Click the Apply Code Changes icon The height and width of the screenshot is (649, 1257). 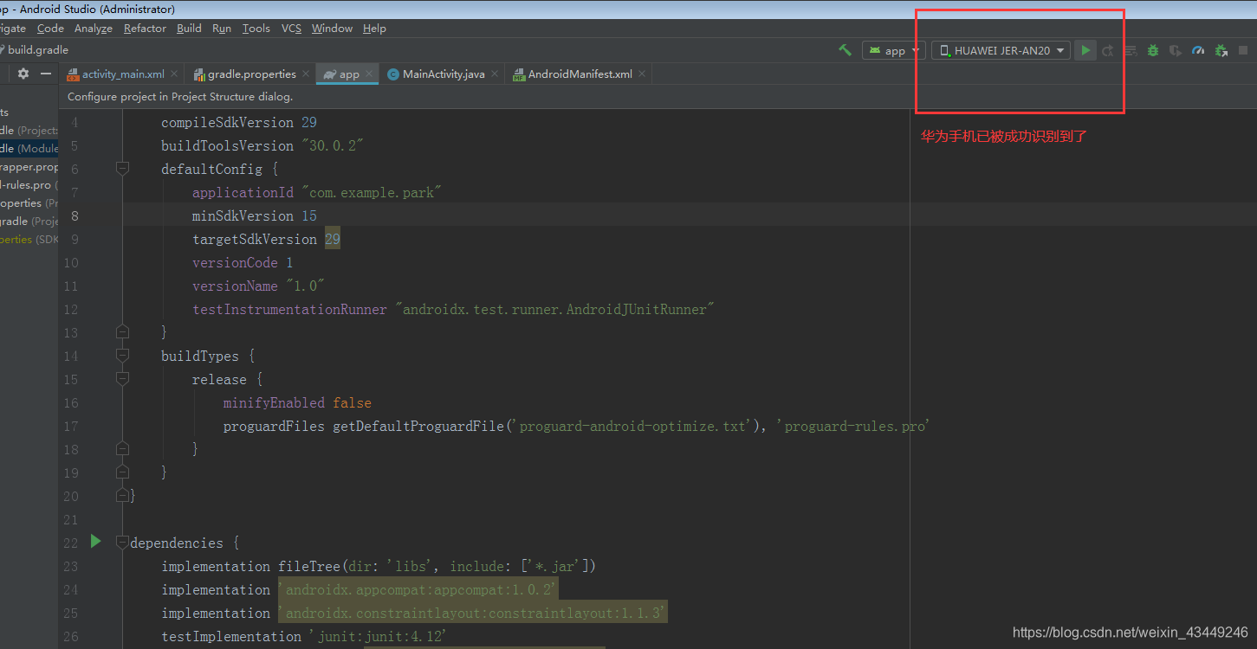pyautogui.click(x=1130, y=50)
